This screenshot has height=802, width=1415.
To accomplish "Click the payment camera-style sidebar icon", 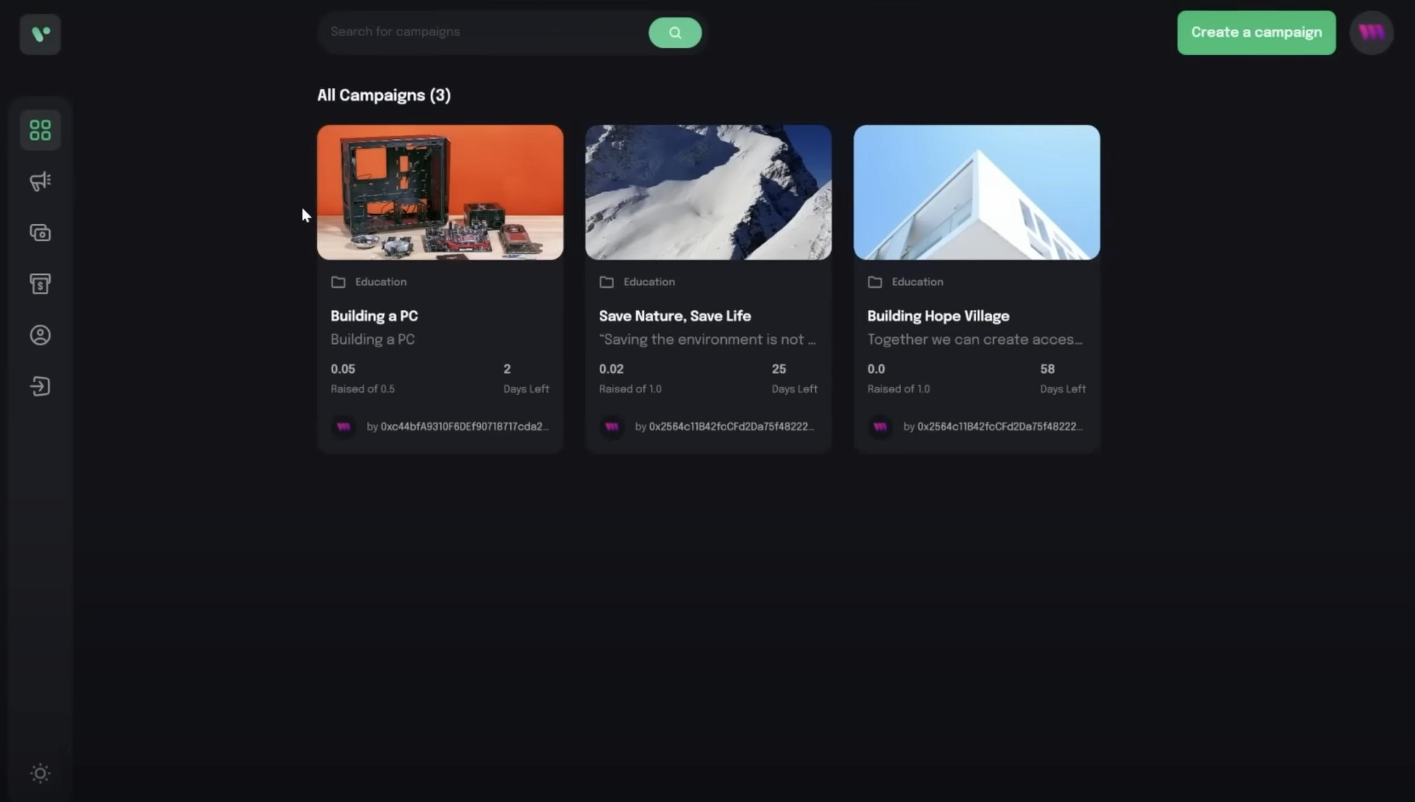I will click(x=40, y=233).
